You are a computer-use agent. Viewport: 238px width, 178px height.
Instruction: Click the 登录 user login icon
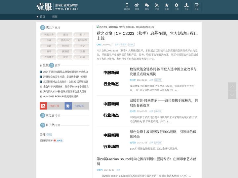click(x=186, y=7)
